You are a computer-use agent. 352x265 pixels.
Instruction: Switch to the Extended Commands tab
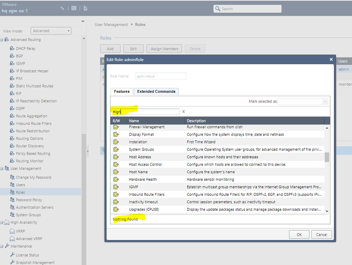(156, 92)
